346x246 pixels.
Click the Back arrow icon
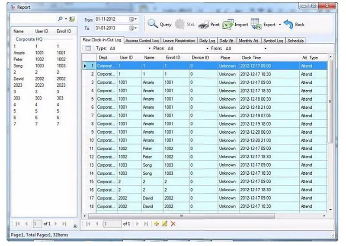288,24
